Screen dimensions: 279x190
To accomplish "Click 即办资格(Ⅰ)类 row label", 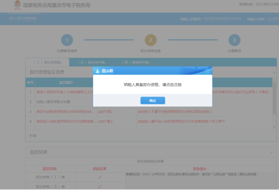I will click(x=50, y=177).
